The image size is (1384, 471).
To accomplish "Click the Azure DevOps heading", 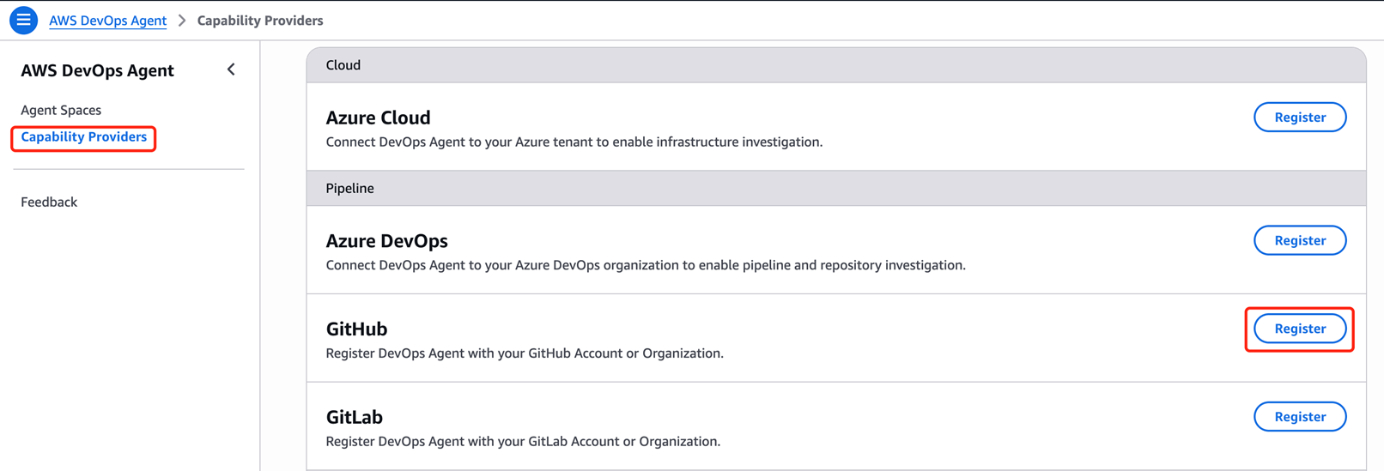I will point(386,241).
